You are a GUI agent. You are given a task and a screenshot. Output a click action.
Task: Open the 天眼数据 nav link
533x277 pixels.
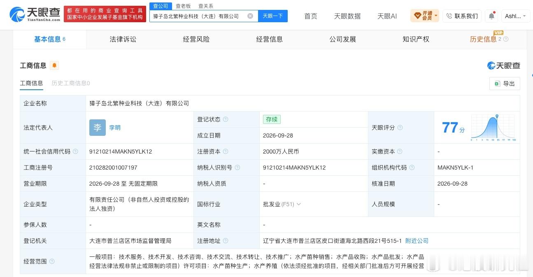(347, 16)
